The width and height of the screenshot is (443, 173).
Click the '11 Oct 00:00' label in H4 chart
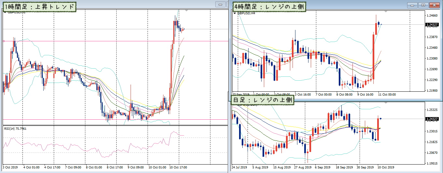(387, 95)
